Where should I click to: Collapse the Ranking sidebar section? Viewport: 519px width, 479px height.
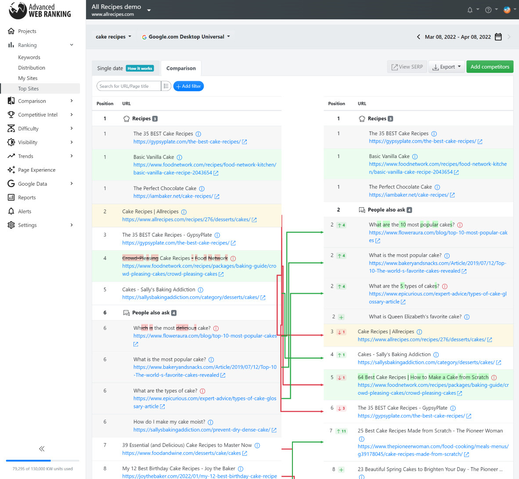[x=72, y=45]
